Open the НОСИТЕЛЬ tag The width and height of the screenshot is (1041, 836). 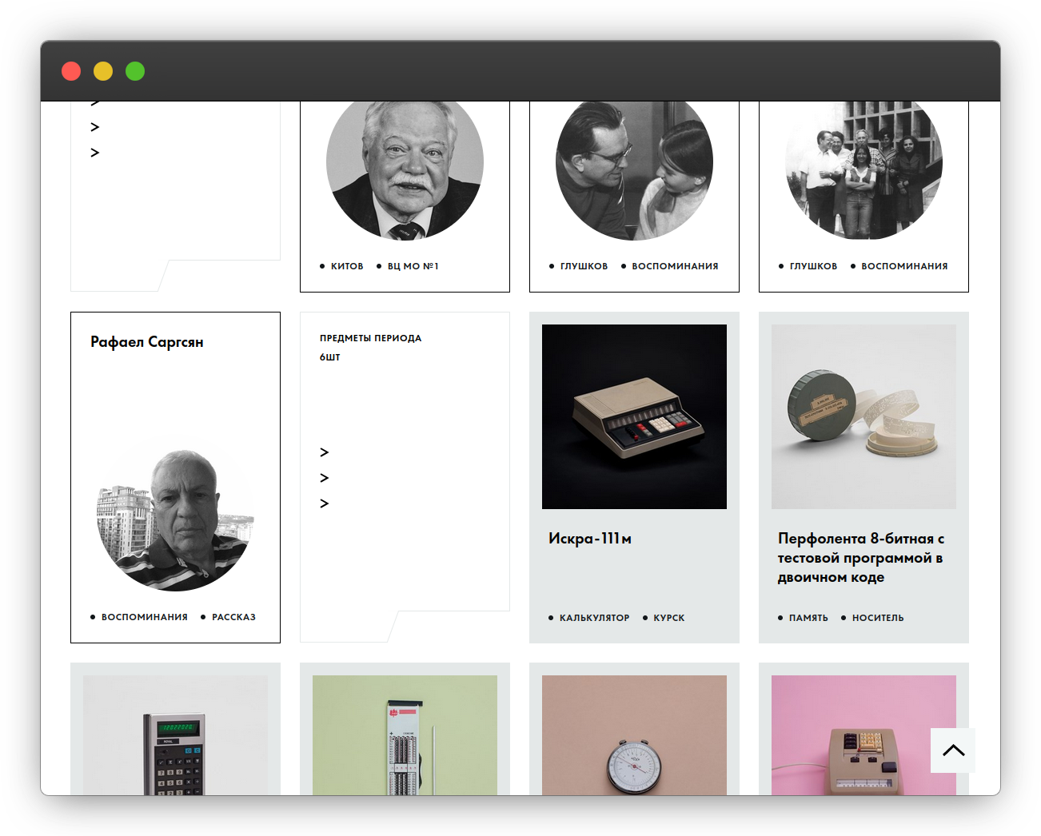coord(878,617)
